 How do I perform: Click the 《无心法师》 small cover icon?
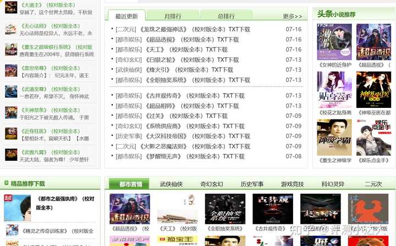pos(11,29)
